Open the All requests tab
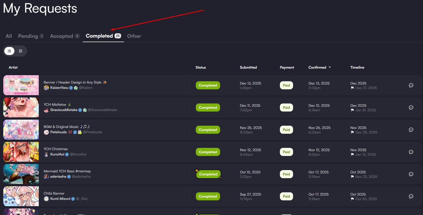423x215 pixels. tap(9, 36)
